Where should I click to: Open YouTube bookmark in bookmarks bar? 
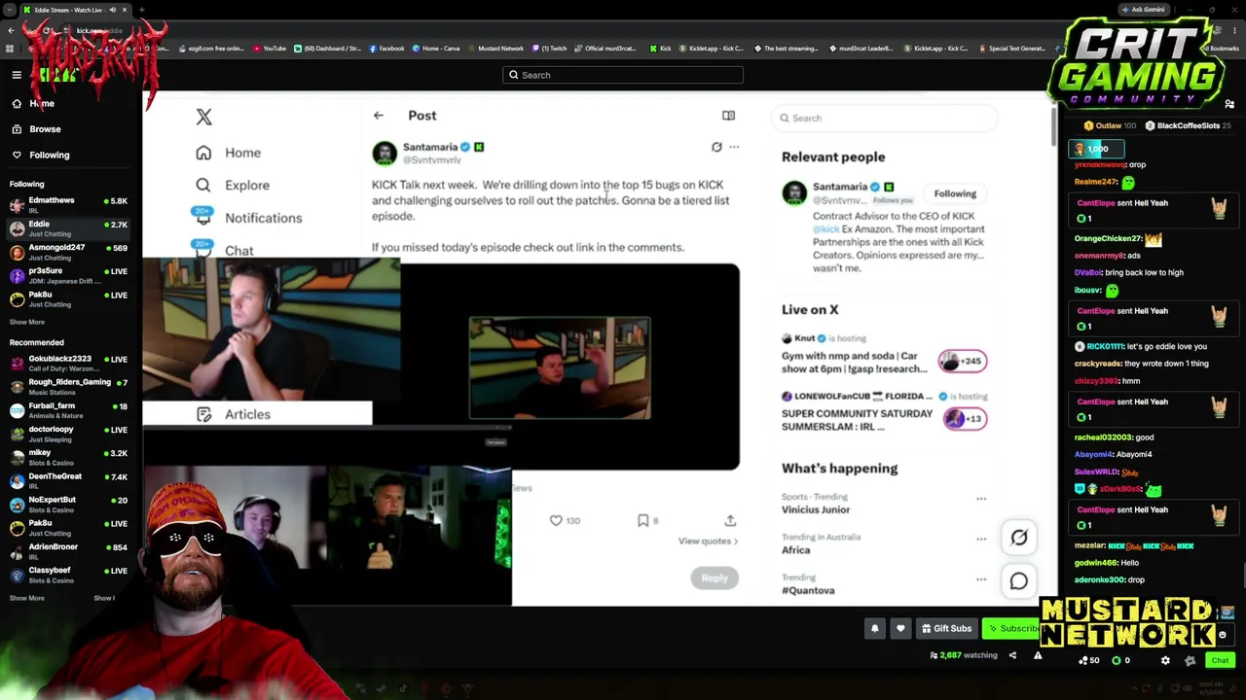pos(270,49)
